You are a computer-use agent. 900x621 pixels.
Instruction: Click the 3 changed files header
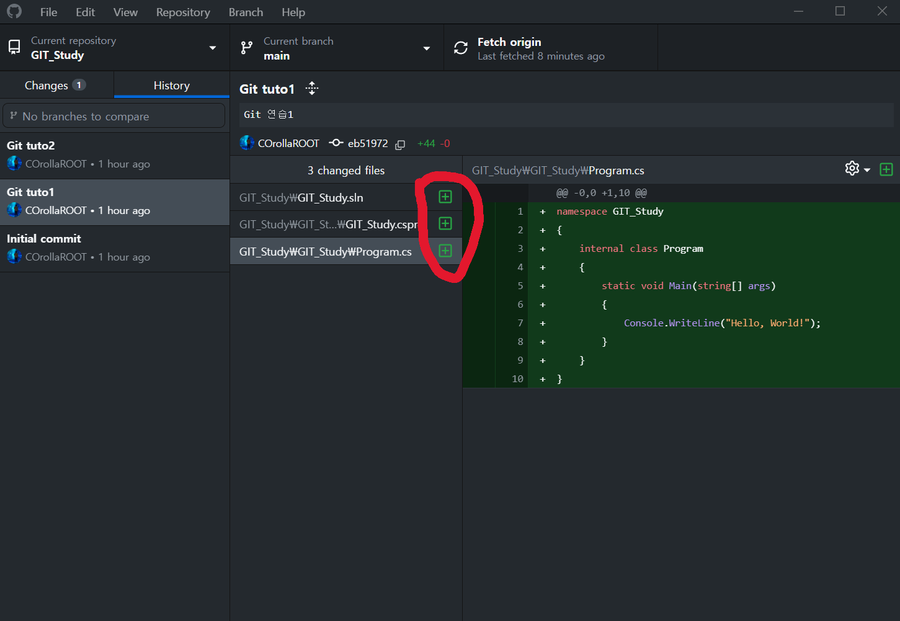[x=346, y=170]
